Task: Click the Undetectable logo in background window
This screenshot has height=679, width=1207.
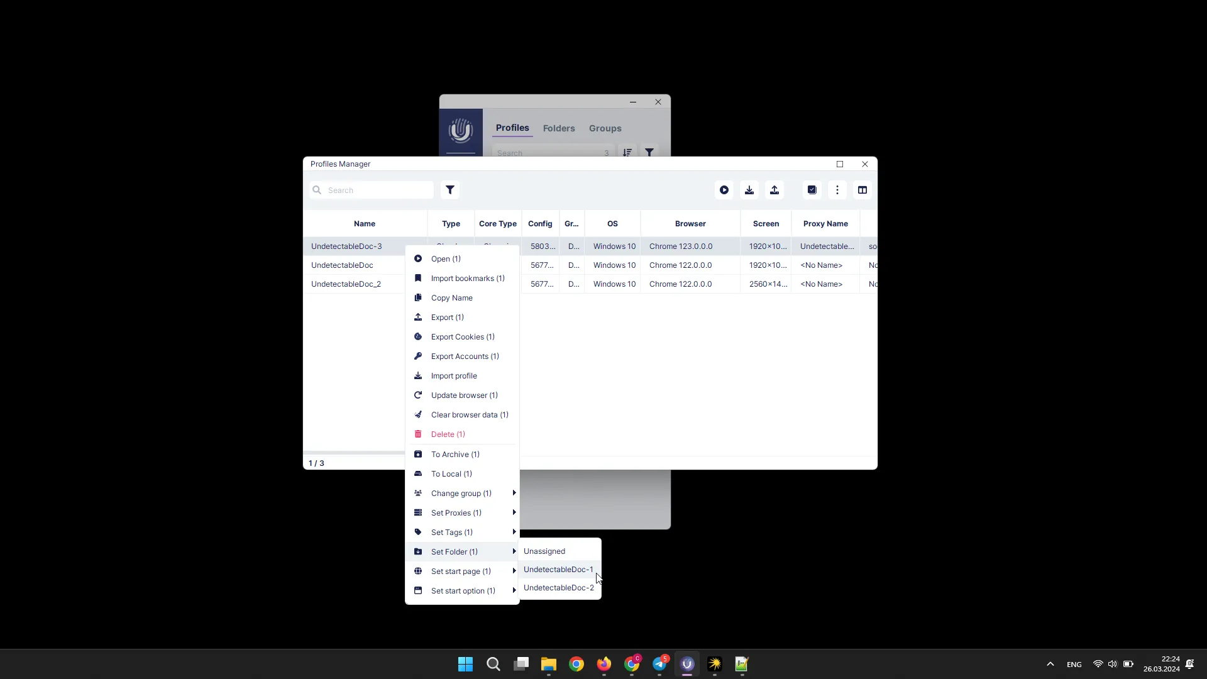Action: coord(461,131)
